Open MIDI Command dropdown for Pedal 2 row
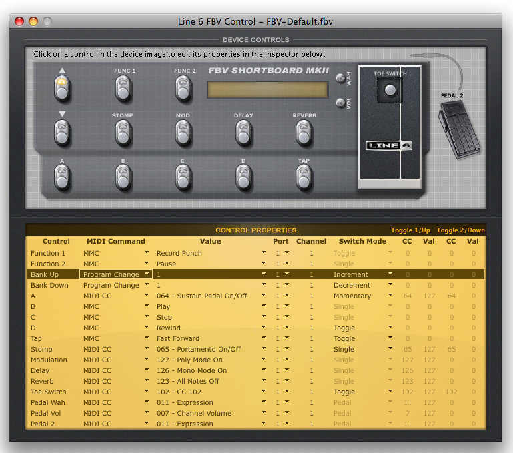Screen dimensions: 513x453 147,423
